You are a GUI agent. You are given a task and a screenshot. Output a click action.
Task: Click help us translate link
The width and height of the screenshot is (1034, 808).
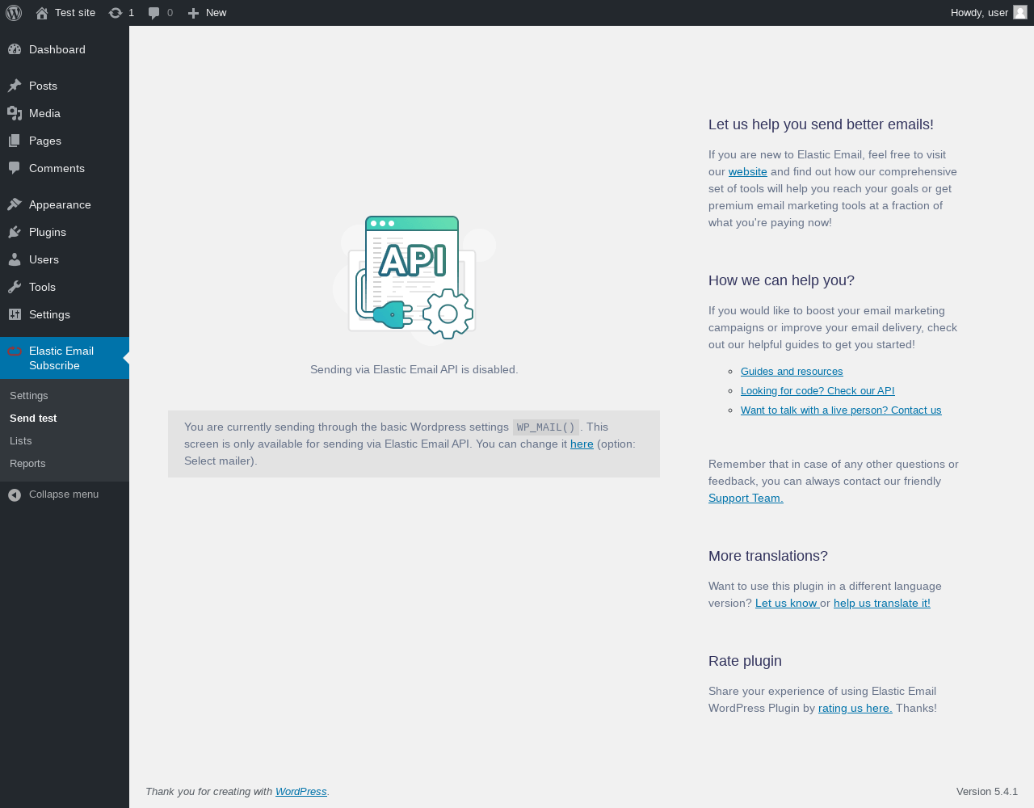(x=882, y=603)
